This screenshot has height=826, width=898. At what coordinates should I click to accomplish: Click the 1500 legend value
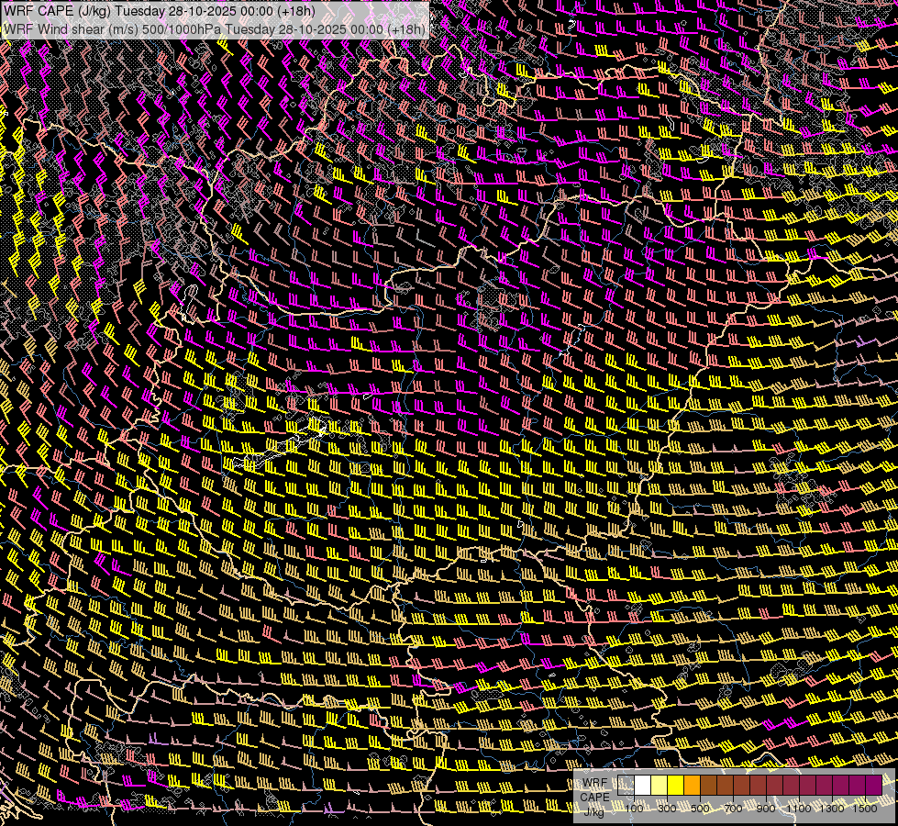pos(865,809)
